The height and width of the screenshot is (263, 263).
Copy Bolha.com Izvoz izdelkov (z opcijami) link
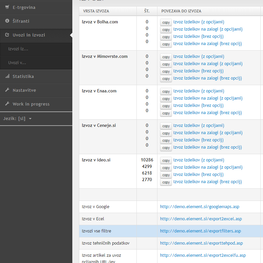(166, 22)
